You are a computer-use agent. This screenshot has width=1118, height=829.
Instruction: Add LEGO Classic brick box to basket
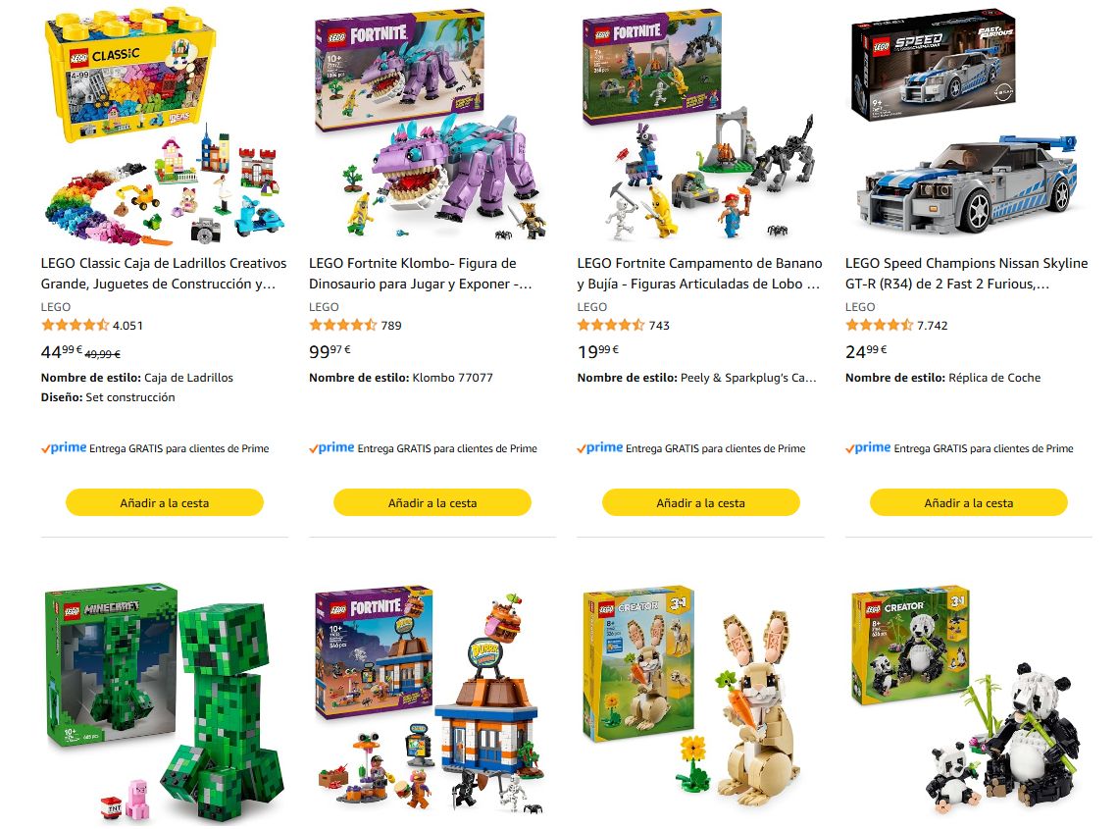[x=165, y=502]
